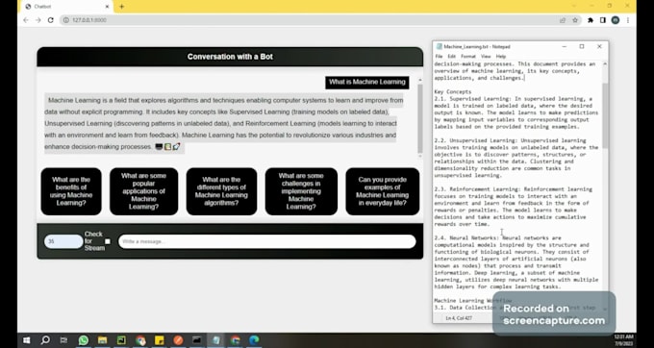Minimize the Notepad window
The image size is (654, 348).
coord(564,47)
